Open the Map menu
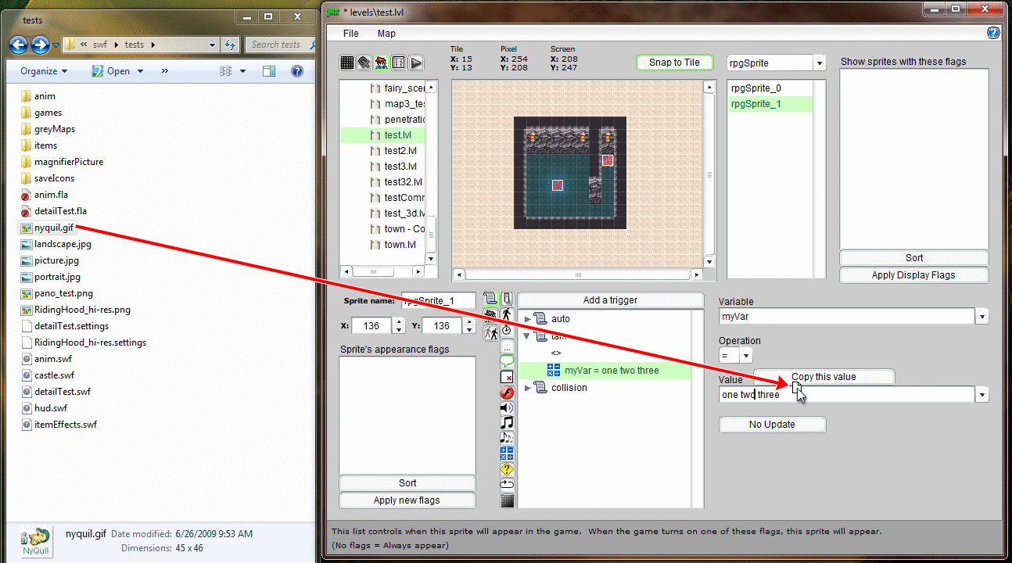 click(x=386, y=34)
